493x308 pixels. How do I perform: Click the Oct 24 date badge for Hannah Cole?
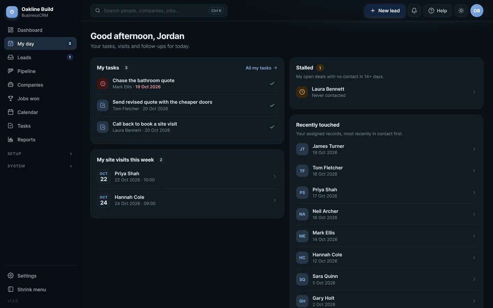(x=104, y=200)
